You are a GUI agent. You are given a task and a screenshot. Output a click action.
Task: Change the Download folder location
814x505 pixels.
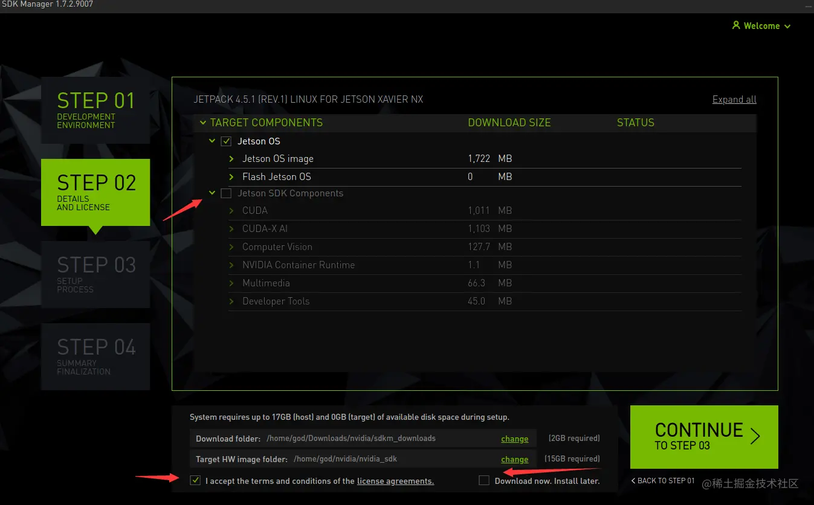515,439
